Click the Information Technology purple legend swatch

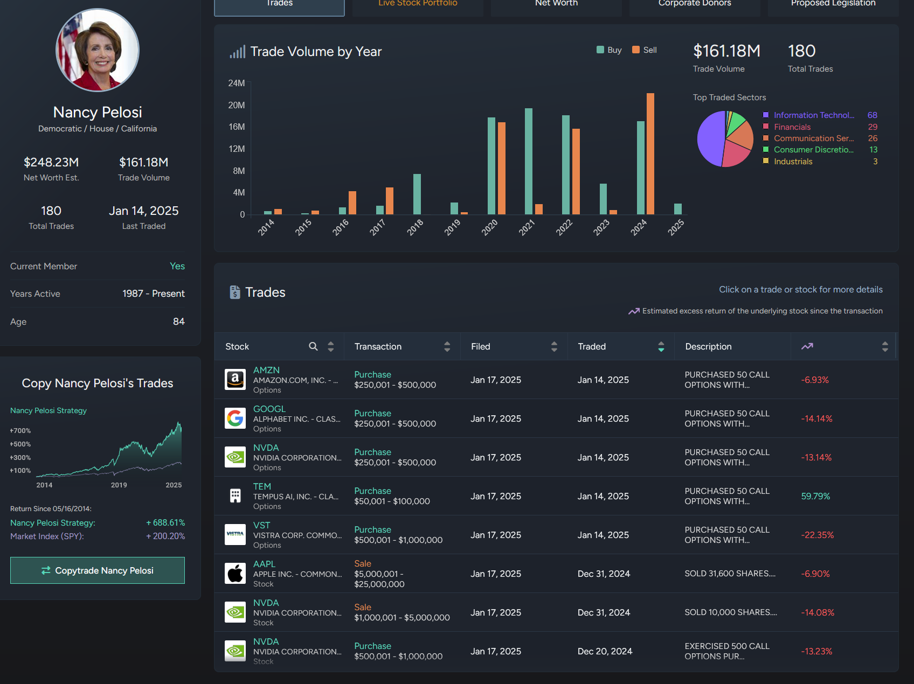click(x=766, y=115)
